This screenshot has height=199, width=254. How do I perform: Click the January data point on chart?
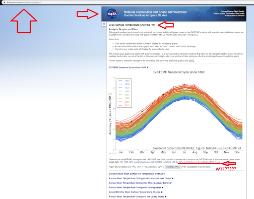(121, 124)
